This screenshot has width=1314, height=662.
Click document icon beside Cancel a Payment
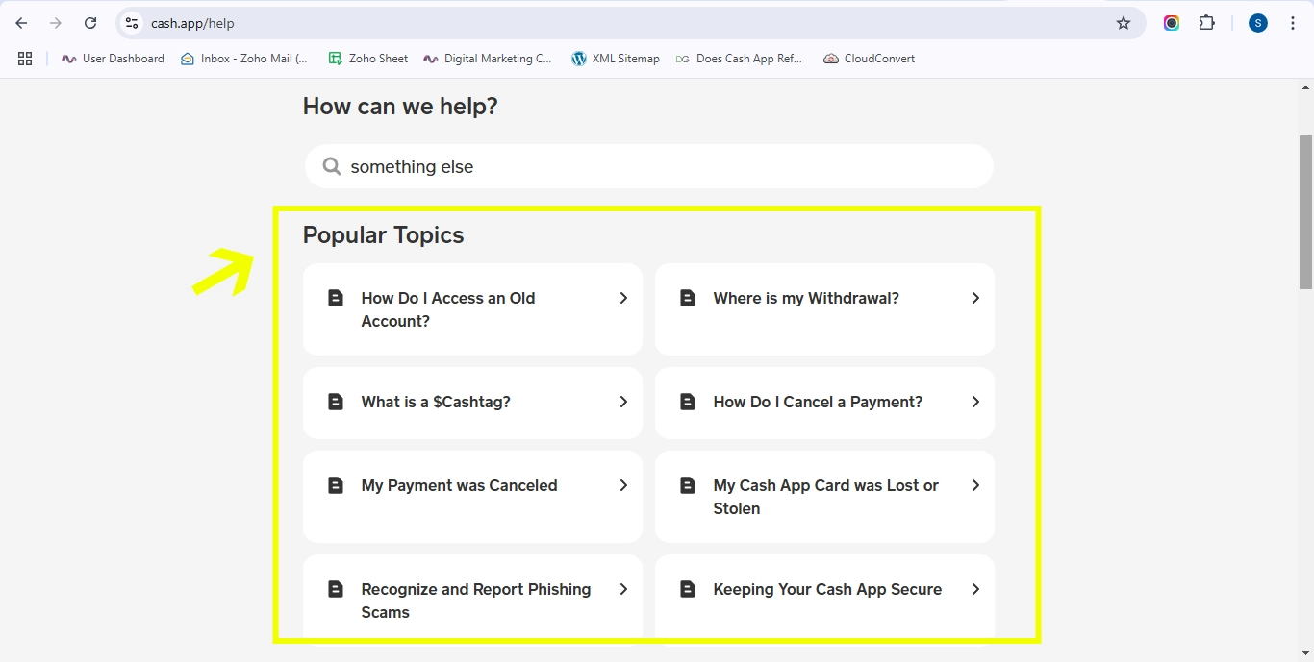[688, 402]
